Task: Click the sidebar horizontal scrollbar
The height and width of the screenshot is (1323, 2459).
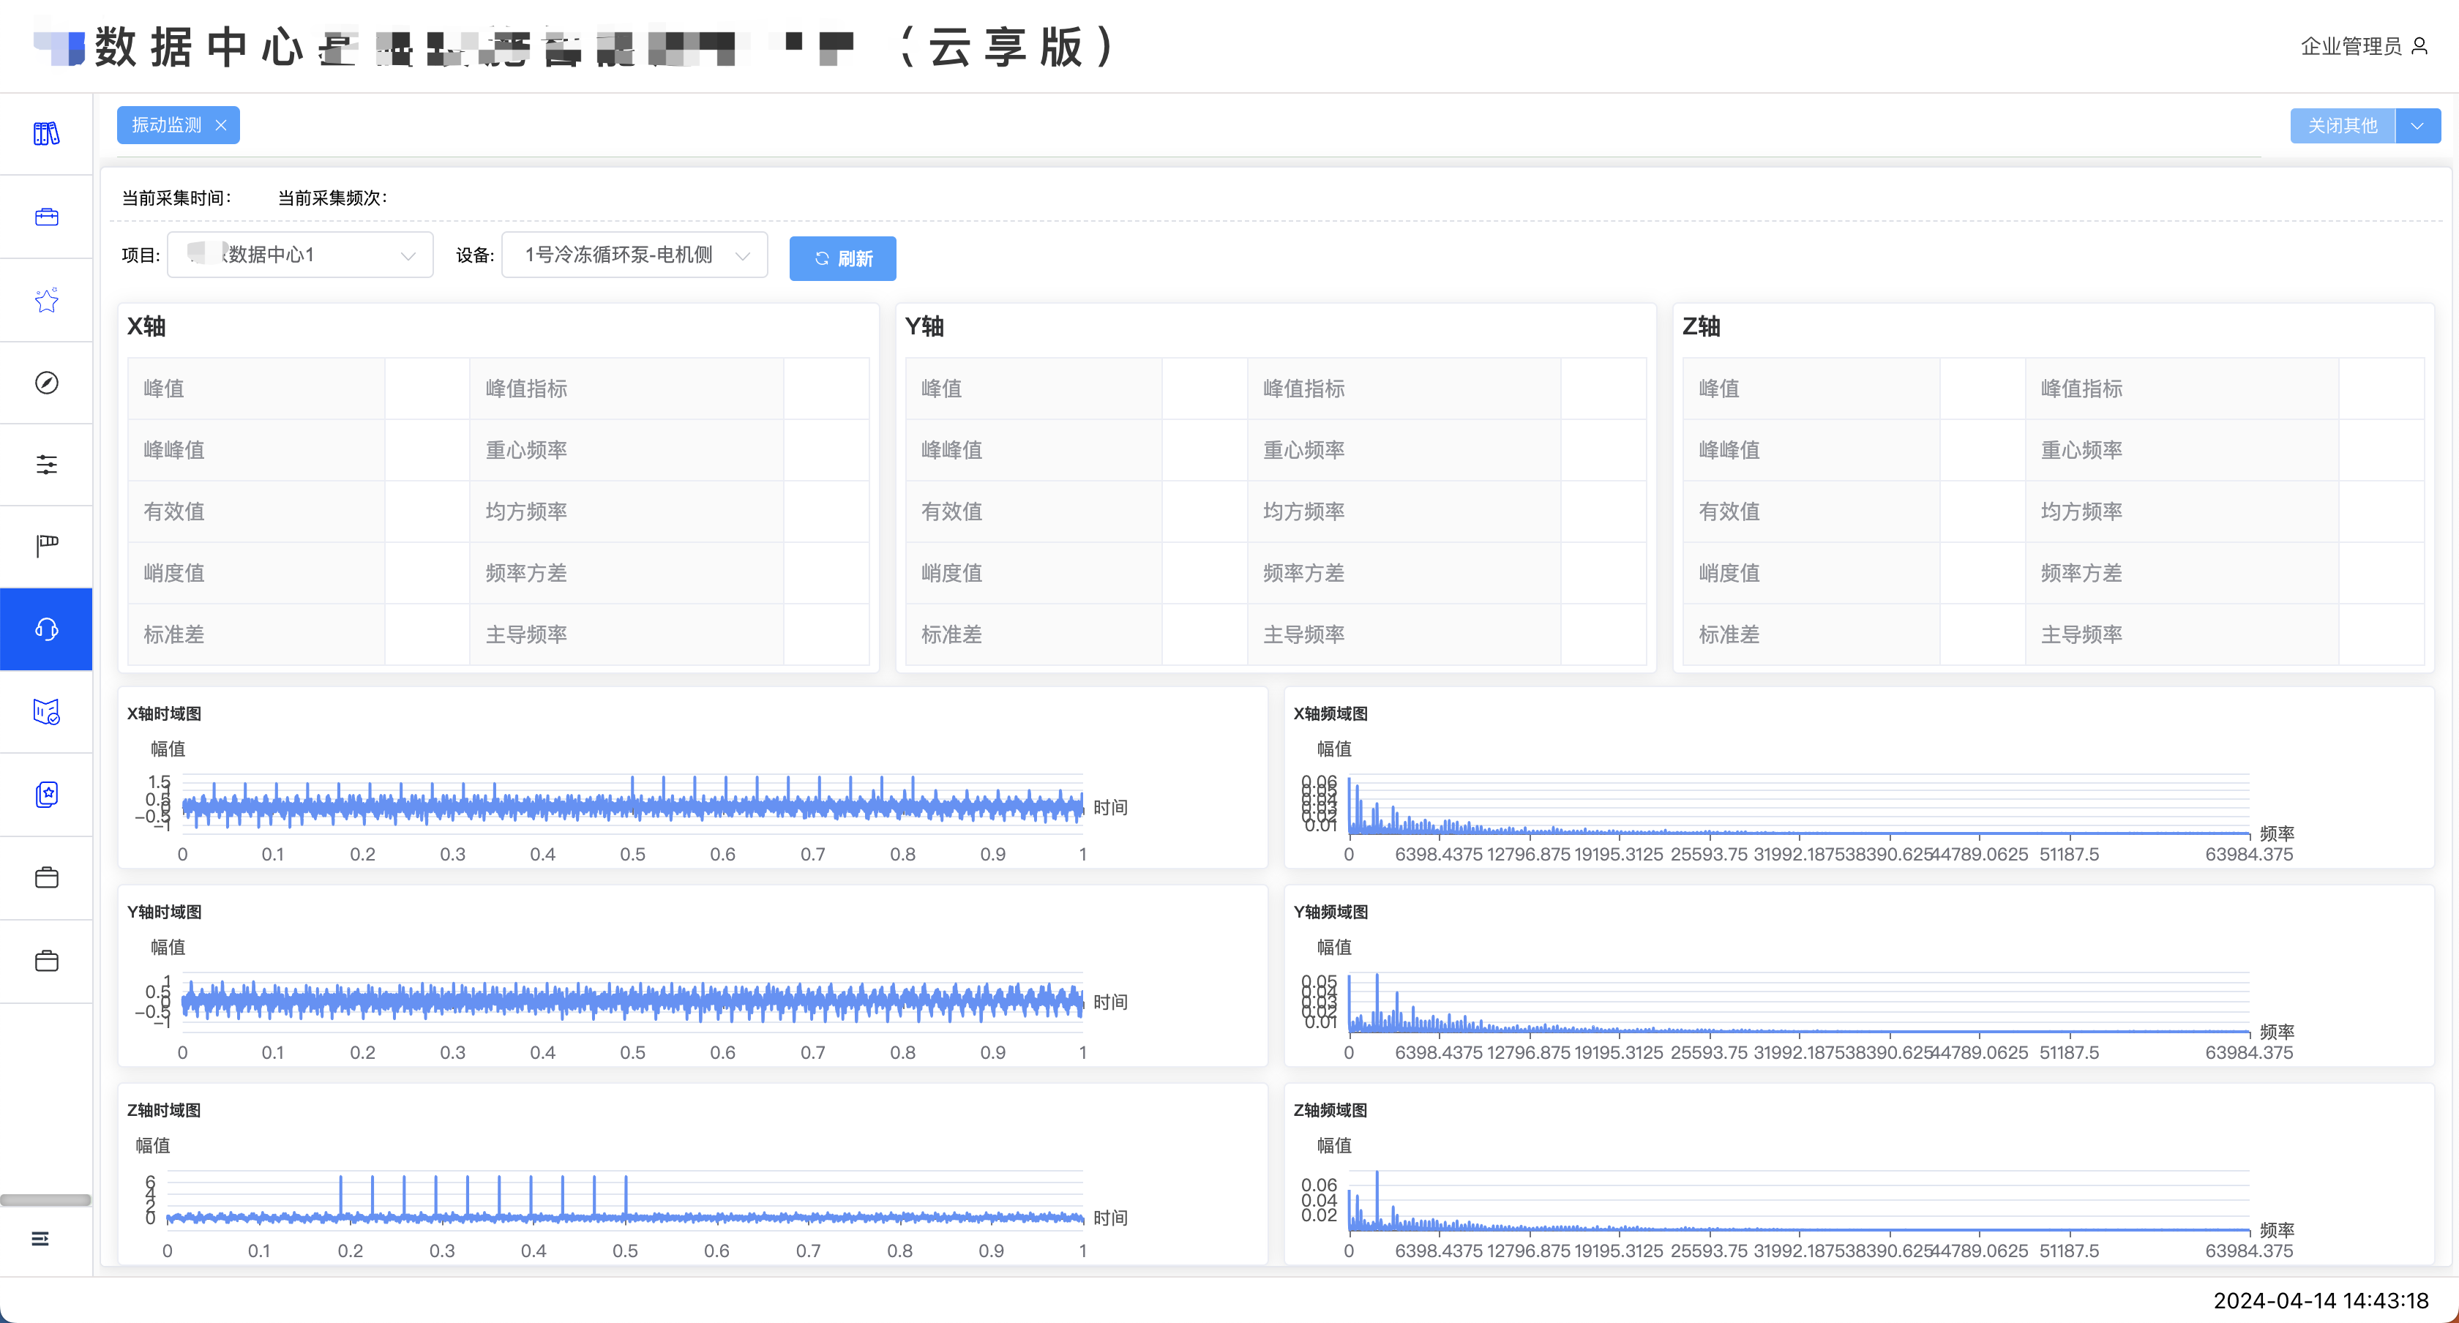Action: [x=45, y=1201]
